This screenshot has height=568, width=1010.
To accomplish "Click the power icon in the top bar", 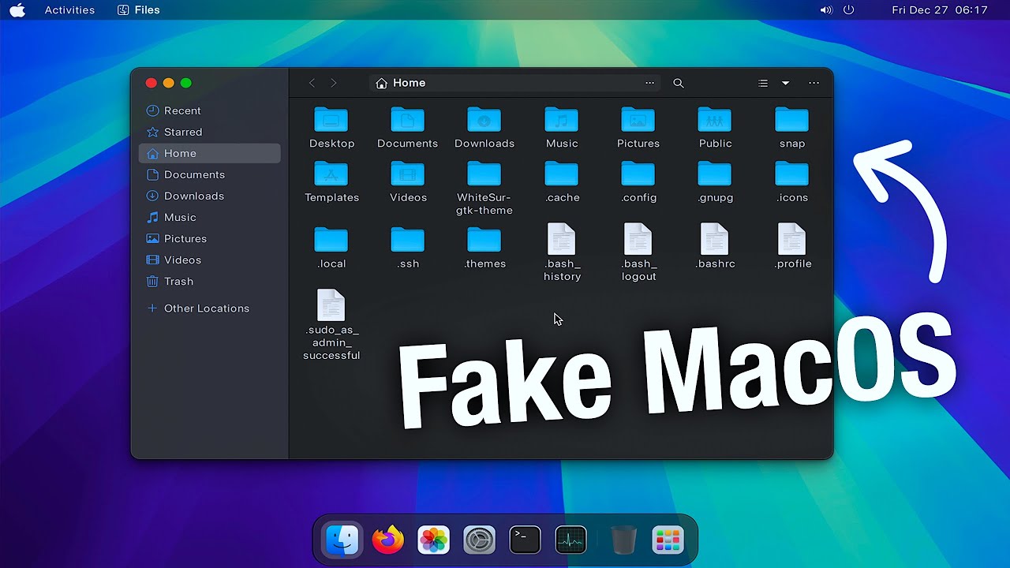I will [849, 10].
